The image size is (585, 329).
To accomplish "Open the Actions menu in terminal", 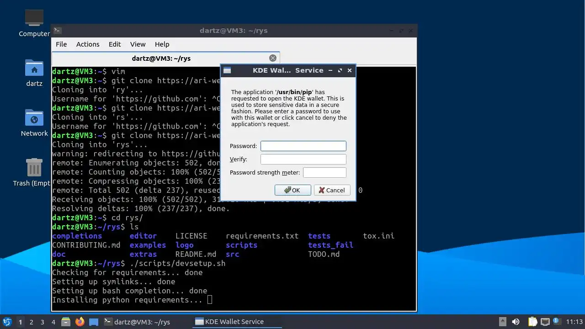I will pyautogui.click(x=88, y=44).
